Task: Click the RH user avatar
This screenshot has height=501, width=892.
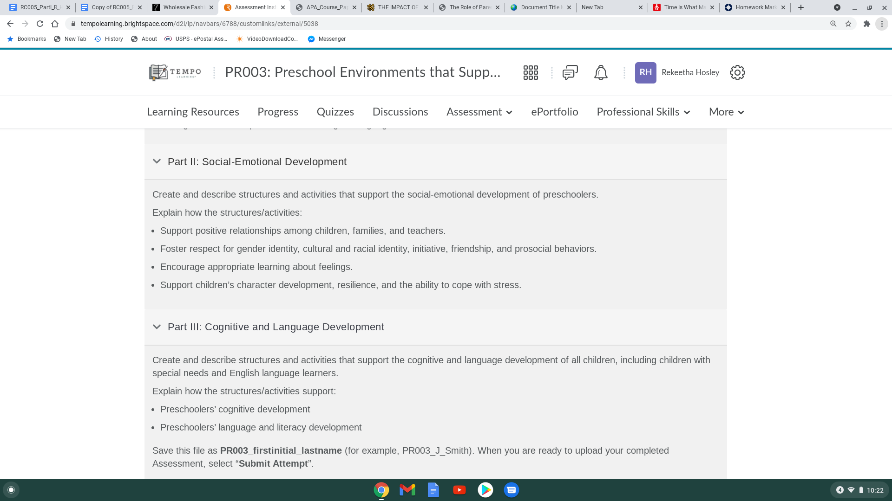Action: [646, 72]
